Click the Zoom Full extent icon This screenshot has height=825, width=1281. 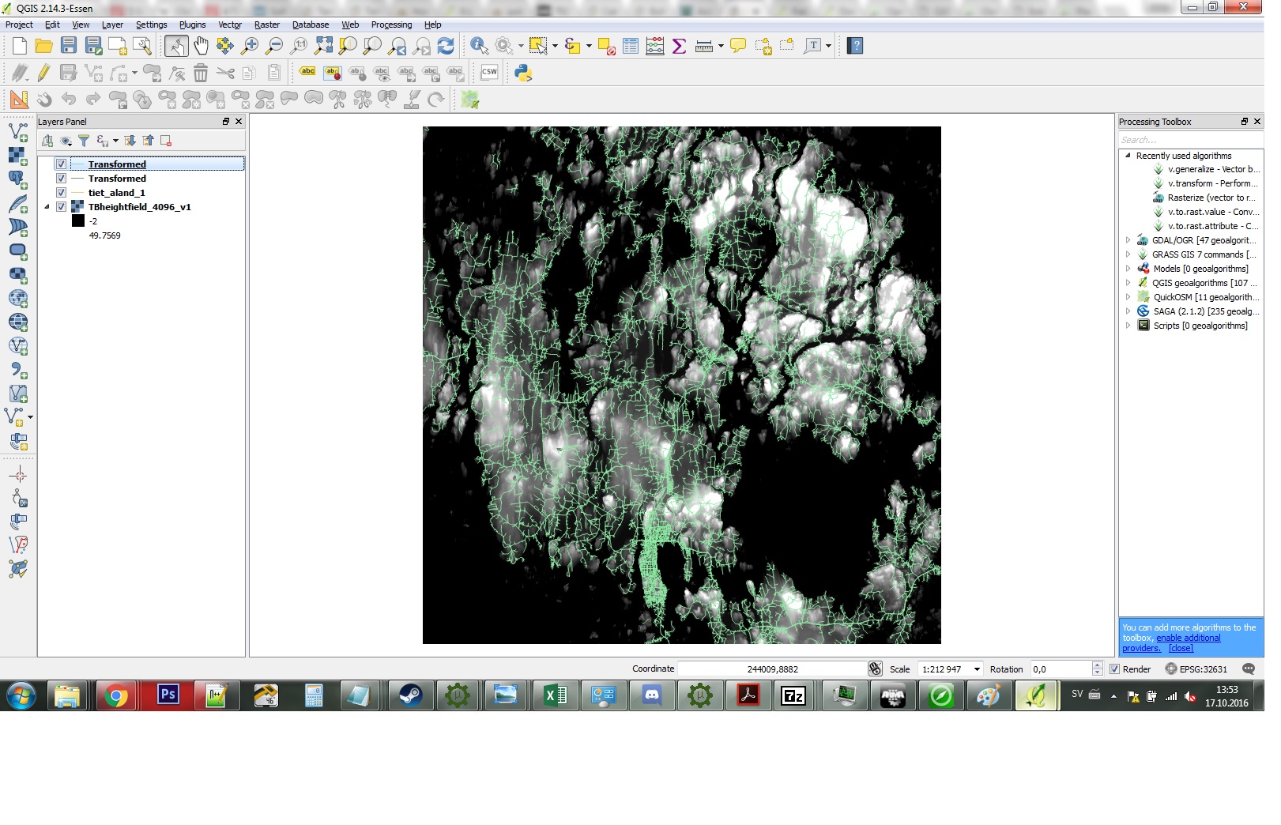[324, 46]
